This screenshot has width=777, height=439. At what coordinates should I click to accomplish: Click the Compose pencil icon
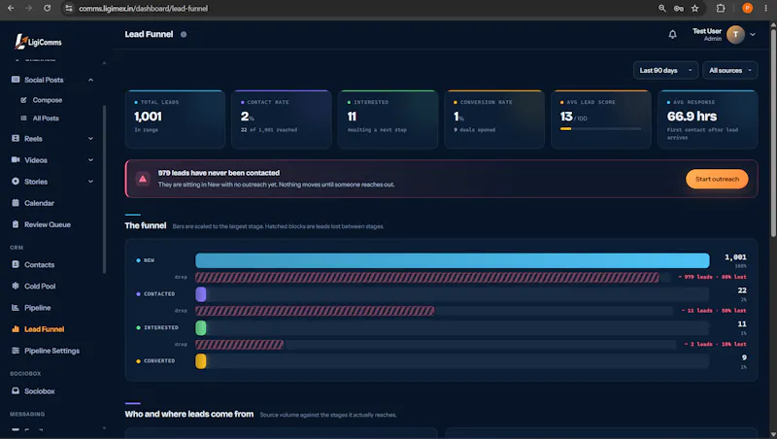pyautogui.click(x=23, y=100)
